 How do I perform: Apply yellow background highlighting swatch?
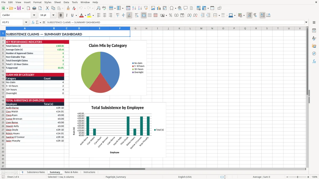click(89, 15)
